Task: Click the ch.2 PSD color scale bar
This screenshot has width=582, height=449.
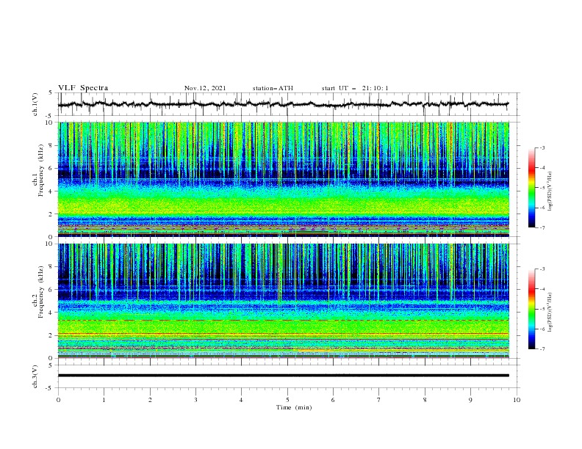Action: [x=531, y=309]
